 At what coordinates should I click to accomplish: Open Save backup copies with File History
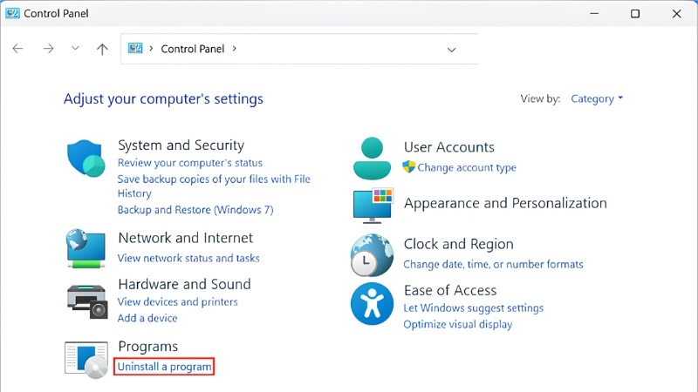(214, 186)
